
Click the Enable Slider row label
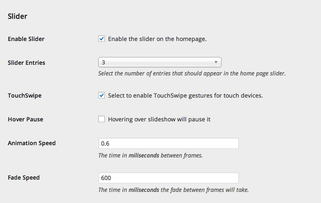pos(26,39)
